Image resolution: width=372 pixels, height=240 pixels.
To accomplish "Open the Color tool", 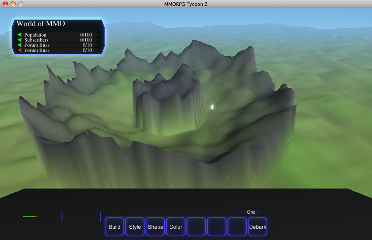I will click(x=176, y=227).
